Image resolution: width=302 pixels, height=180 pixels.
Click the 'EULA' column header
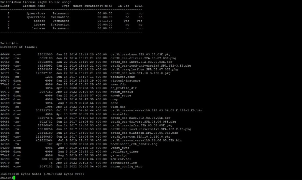pos(139,6)
